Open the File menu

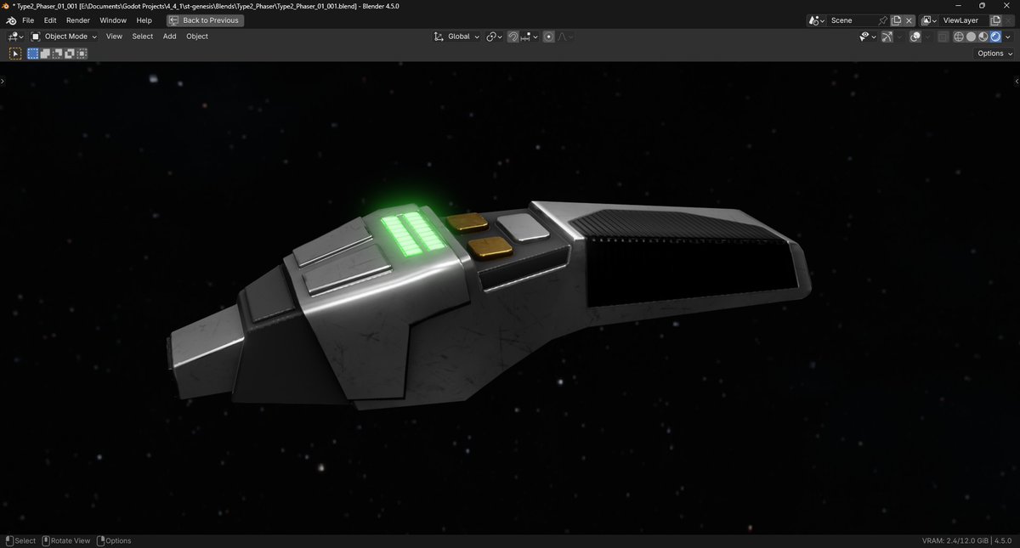tap(28, 20)
